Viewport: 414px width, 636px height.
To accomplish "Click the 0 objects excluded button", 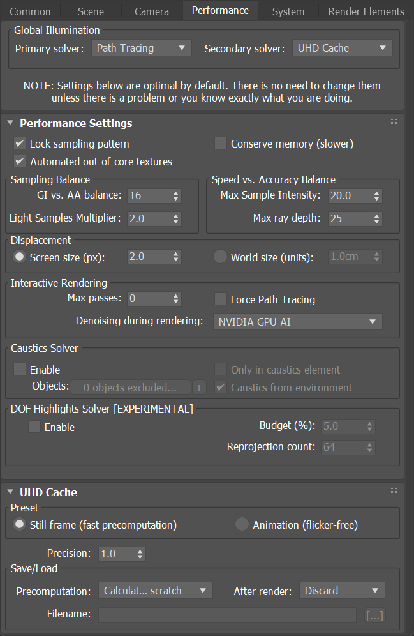I will tap(130, 388).
